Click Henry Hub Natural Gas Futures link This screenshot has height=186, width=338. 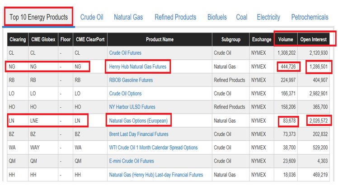138,67
